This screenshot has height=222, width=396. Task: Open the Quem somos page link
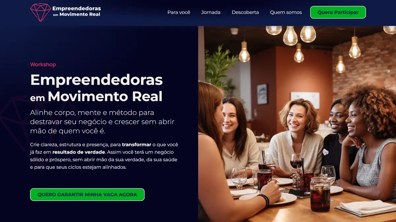pyautogui.click(x=286, y=12)
